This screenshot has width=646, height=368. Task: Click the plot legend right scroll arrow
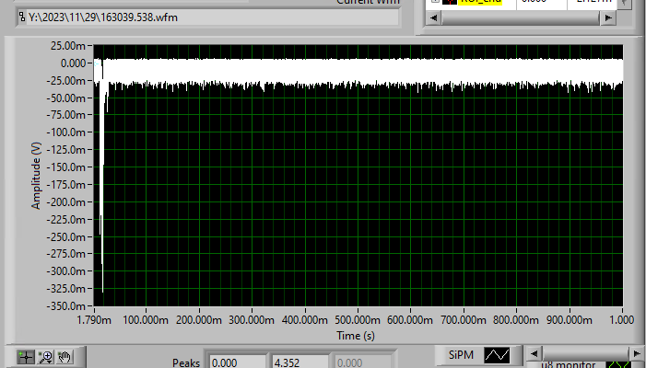click(635, 353)
